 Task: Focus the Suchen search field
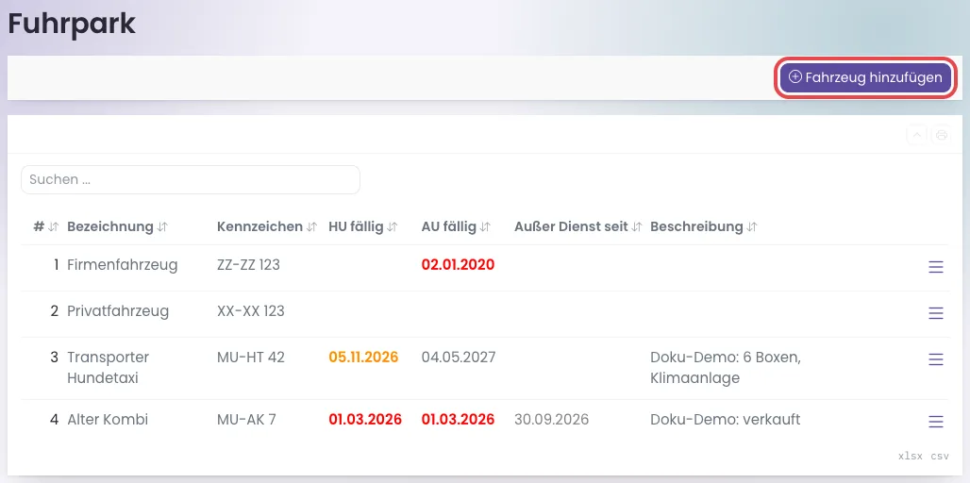click(191, 180)
